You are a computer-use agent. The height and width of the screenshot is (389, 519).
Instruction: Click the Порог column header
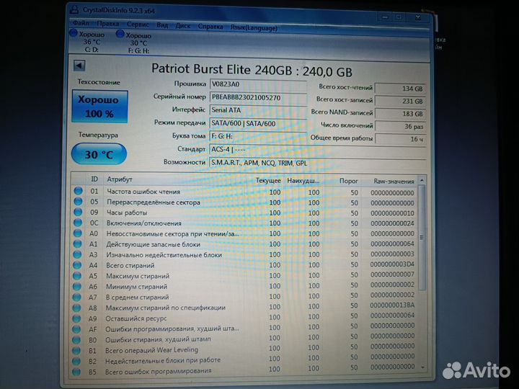(349, 181)
